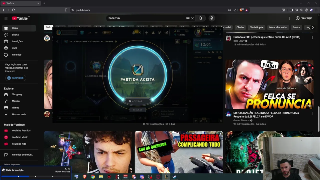320x180 pixels.
Task: Toggle the Brave sidebar panel
Action: (291, 10)
